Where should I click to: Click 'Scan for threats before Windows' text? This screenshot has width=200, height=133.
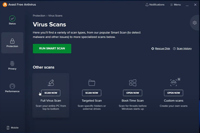(133, 107)
